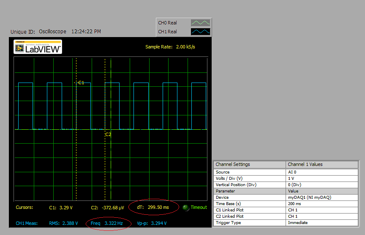This screenshot has width=365, height=235.
Task: Click the Time Base (s) name cell
Action: (250, 204)
